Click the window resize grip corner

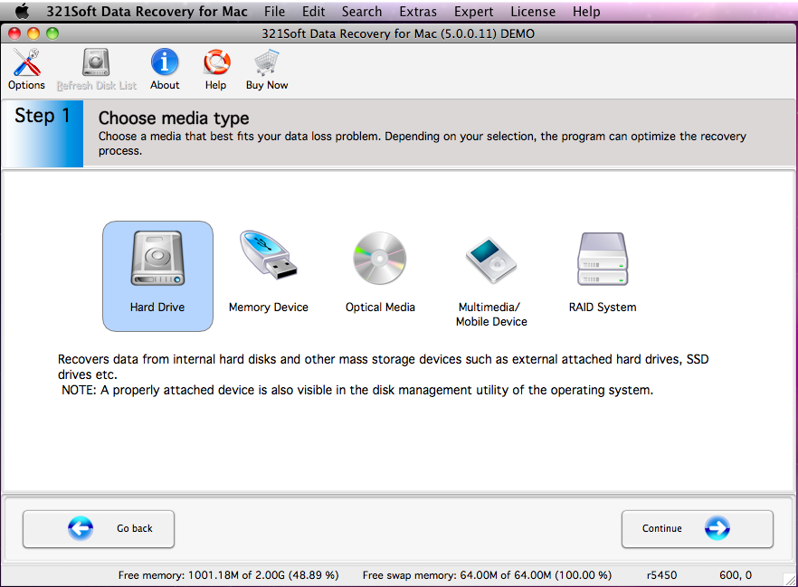click(x=790, y=580)
